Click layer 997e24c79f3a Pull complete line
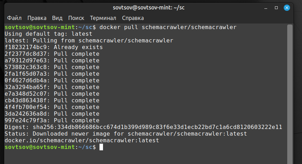The image size is (302, 164). coord(52,121)
